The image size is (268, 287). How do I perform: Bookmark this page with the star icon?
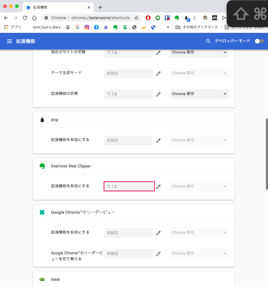(136, 18)
